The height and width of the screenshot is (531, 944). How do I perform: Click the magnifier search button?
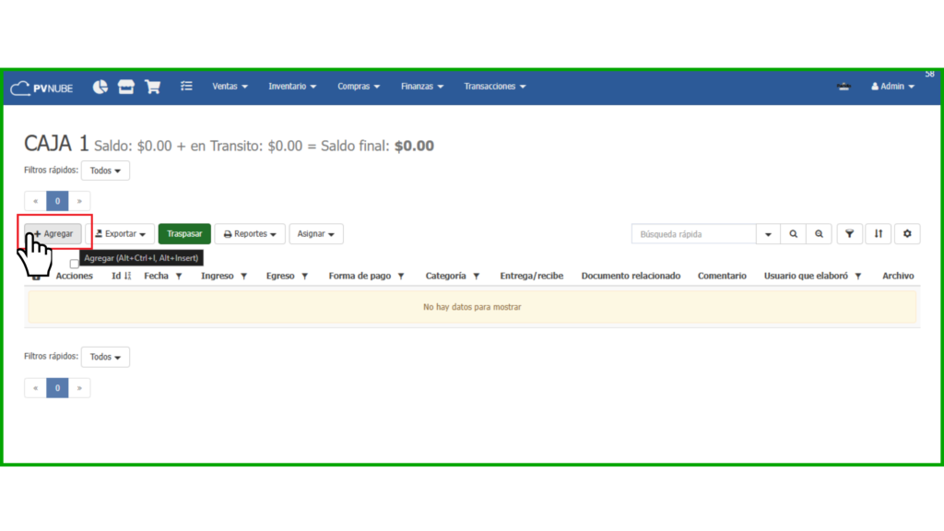click(x=793, y=234)
